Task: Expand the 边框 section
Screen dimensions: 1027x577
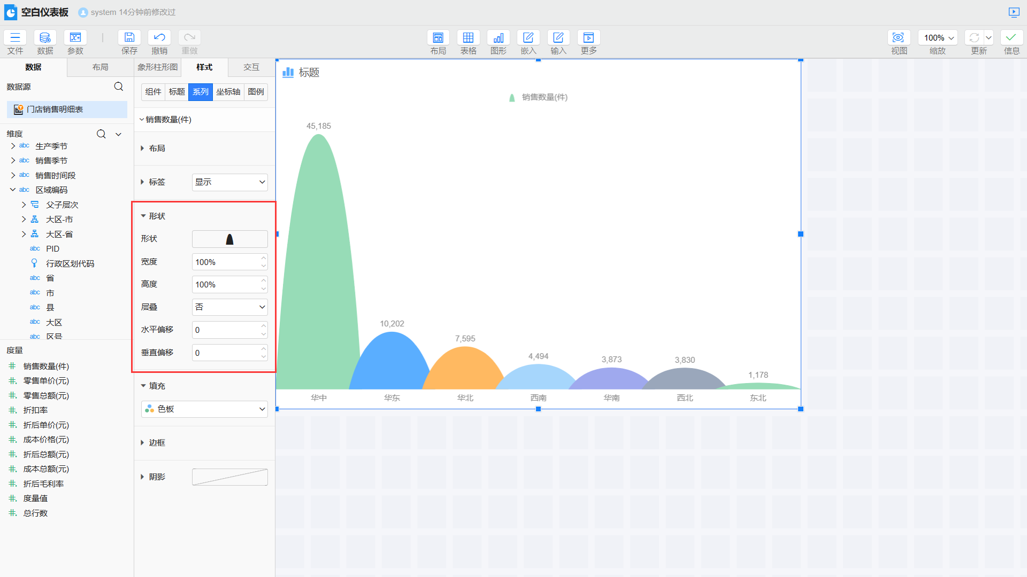Action: click(x=156, y=442)
